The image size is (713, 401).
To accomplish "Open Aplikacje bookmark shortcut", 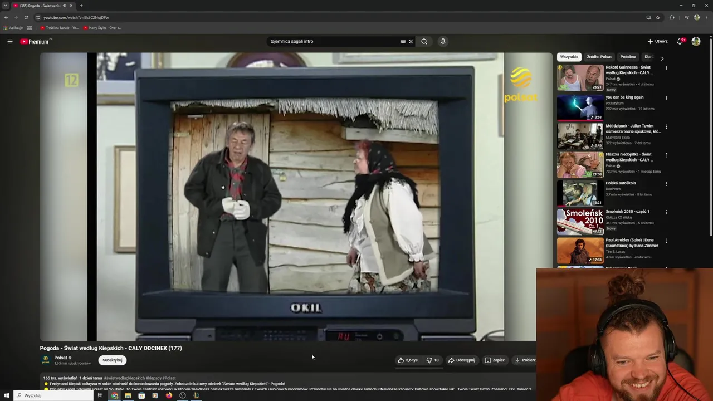I will coord(13,27).
